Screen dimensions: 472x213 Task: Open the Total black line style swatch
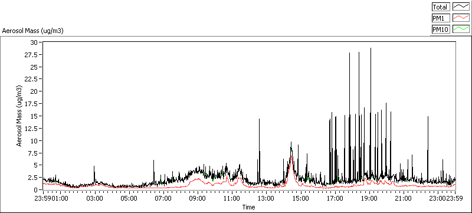point(461,7)
